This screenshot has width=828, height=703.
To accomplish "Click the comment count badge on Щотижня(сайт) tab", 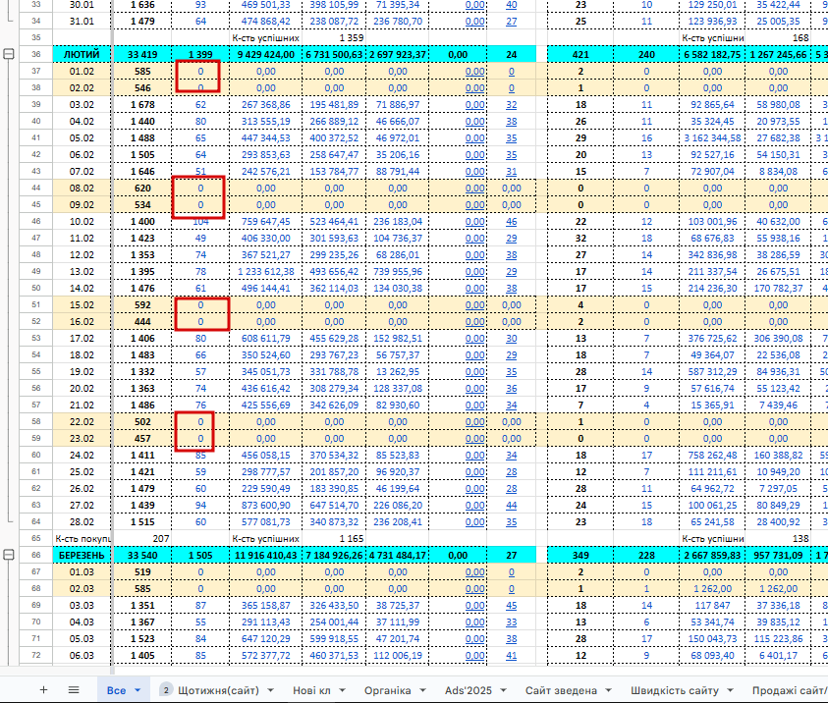I will [x=166, y=690].
